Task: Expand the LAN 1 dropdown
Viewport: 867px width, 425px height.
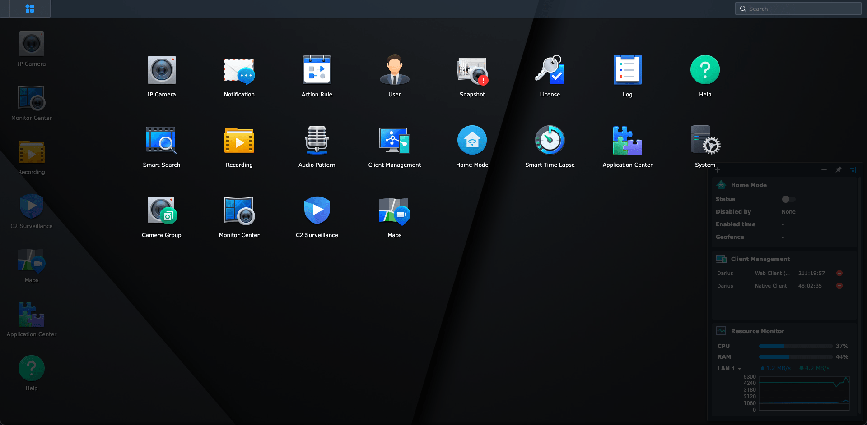Action: click(739, 369)
